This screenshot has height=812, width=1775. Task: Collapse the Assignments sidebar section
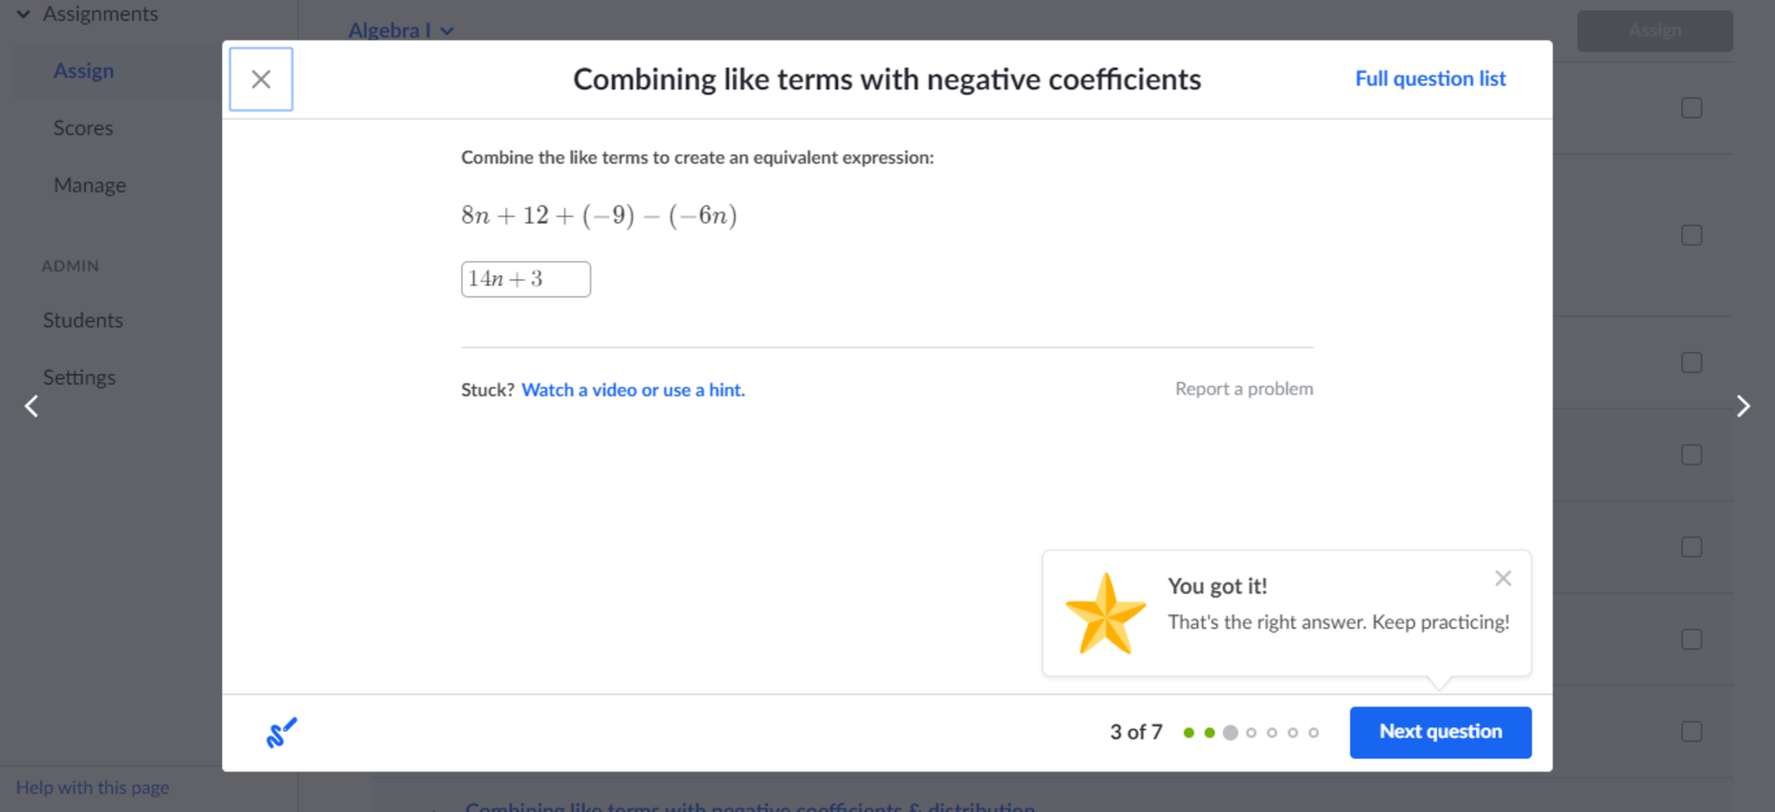point(23,14)
